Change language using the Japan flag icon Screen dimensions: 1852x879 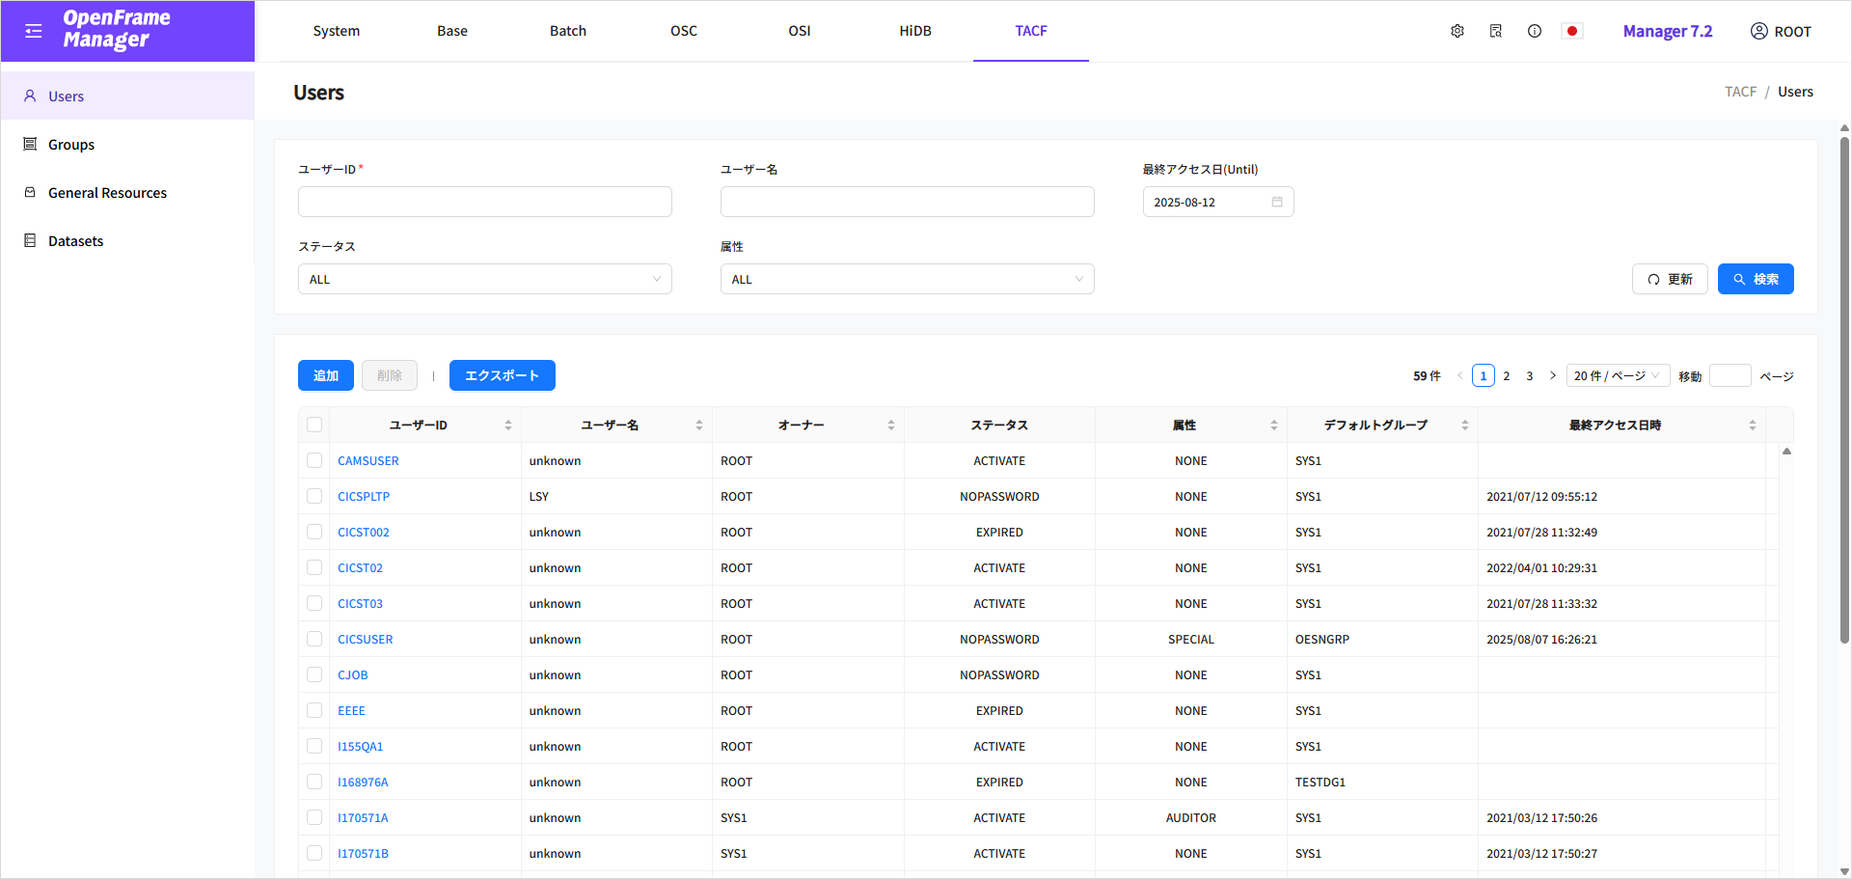click(x=1571, y=31)
